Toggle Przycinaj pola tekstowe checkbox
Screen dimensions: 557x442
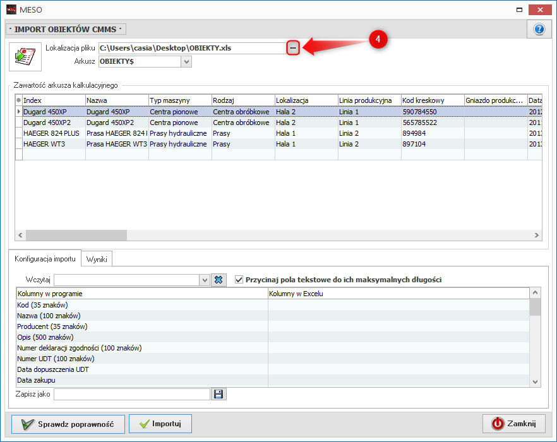click(239, 279)
